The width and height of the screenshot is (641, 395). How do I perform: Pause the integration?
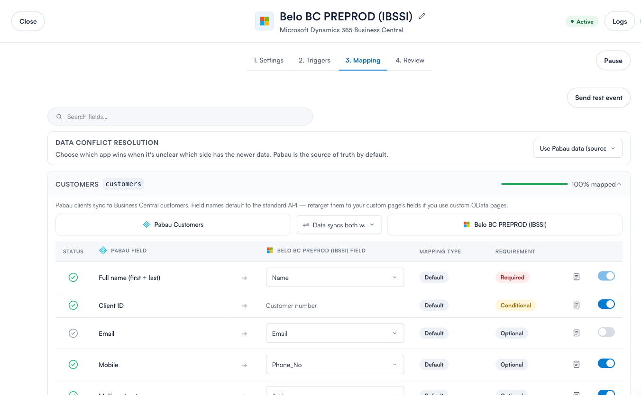(613, 61)
